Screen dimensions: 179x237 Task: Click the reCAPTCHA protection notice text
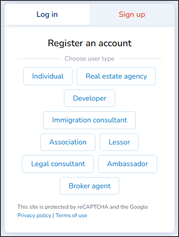click(x=83, y=207)
